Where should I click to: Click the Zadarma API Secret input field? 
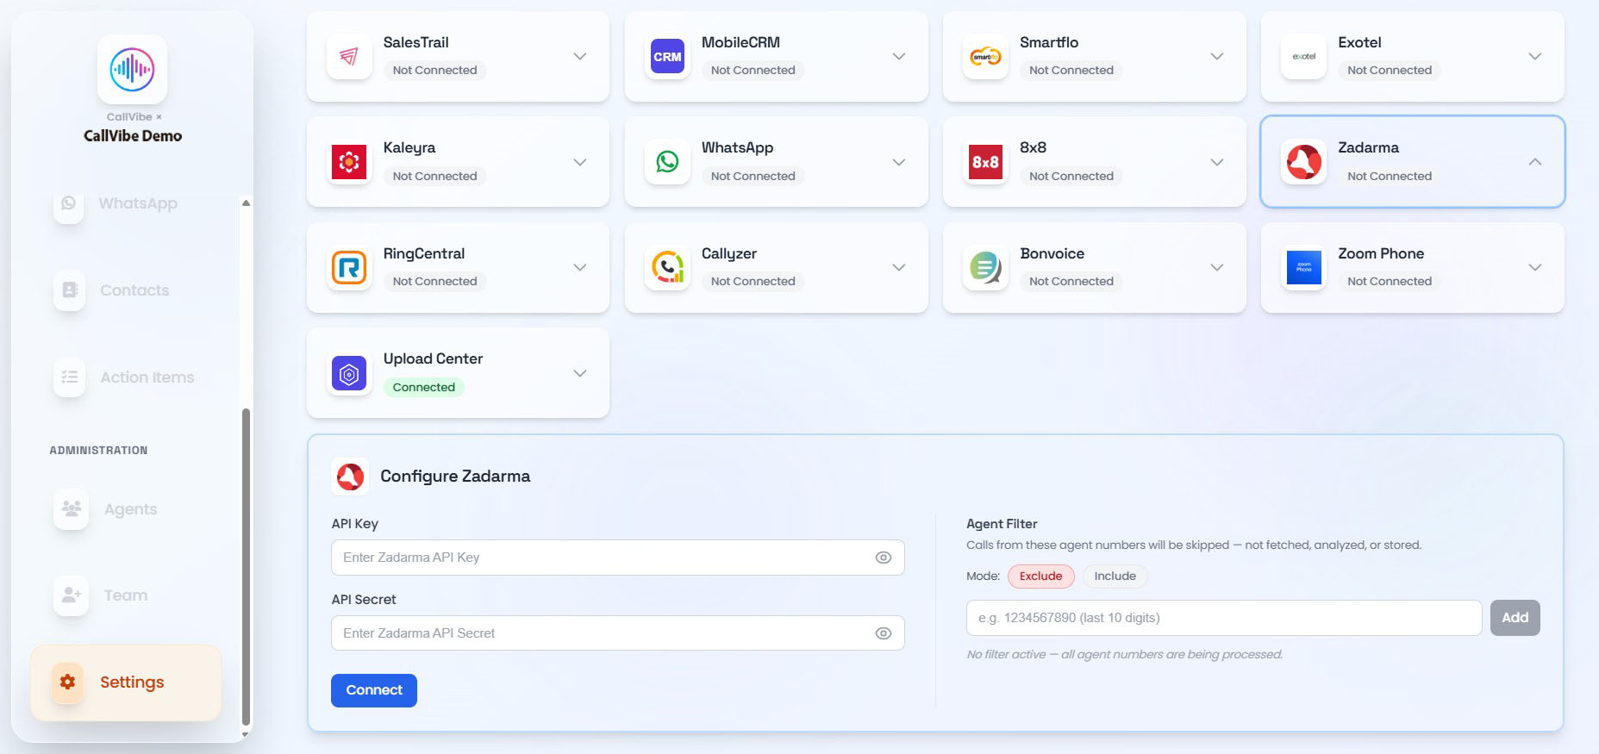pyautogui.click(x=618, y=633)
